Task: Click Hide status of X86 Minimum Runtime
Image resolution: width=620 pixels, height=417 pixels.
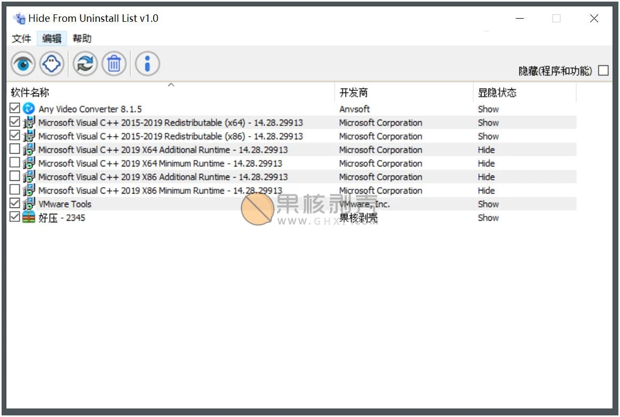Action: 487,190
